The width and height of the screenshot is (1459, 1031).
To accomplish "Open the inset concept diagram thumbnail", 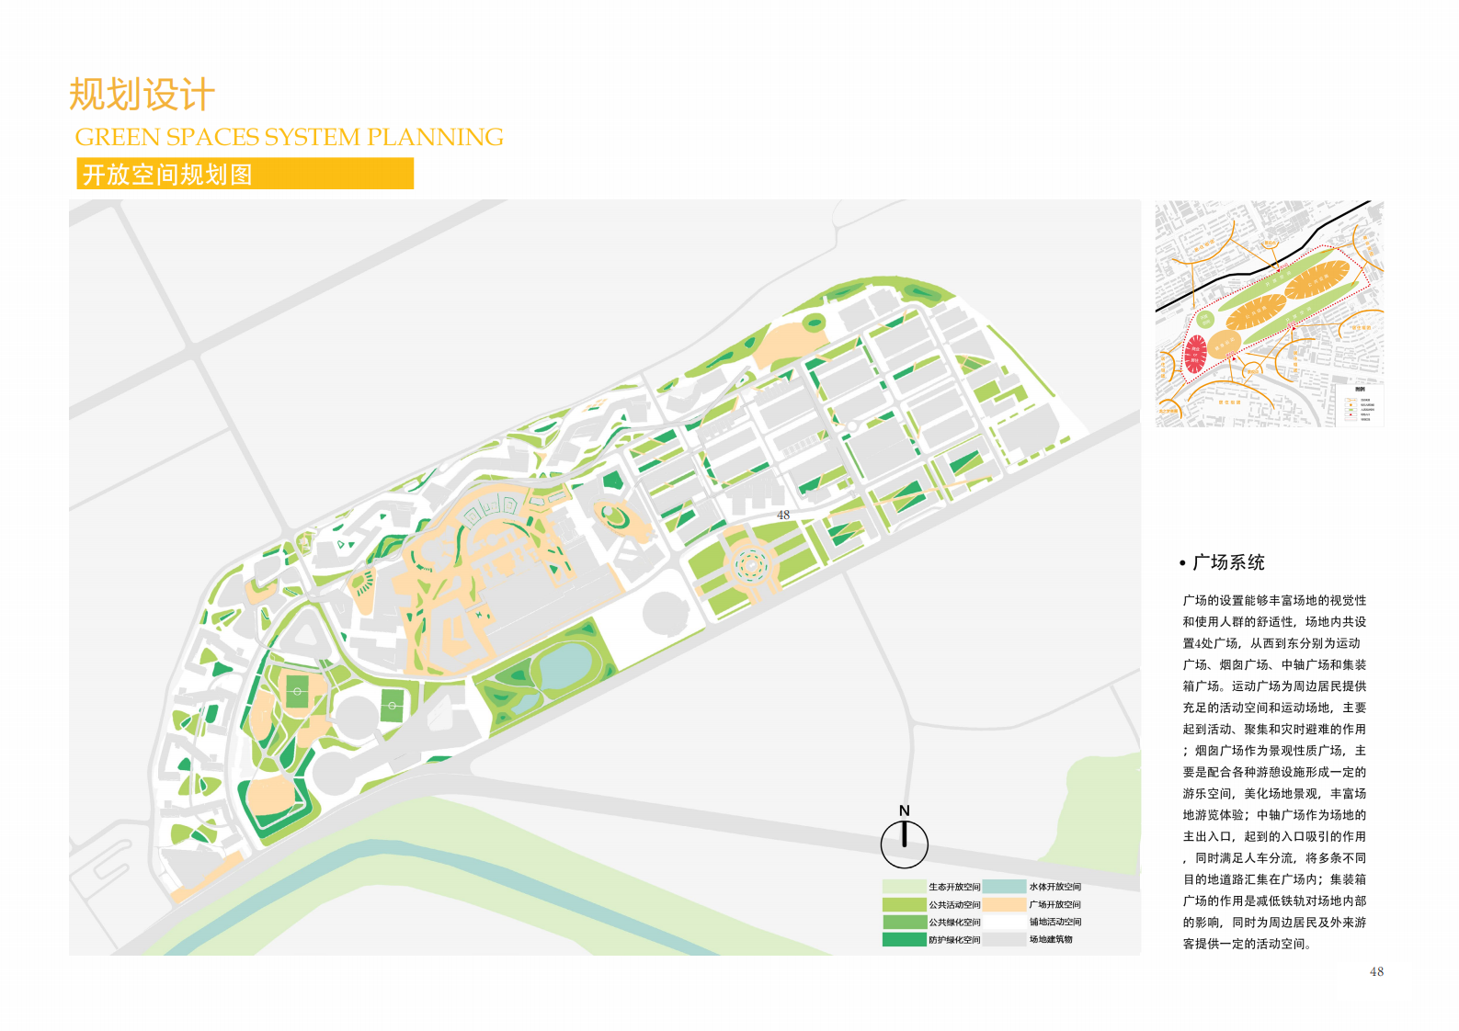I will pyautogui.click(x=1269, y=313).
